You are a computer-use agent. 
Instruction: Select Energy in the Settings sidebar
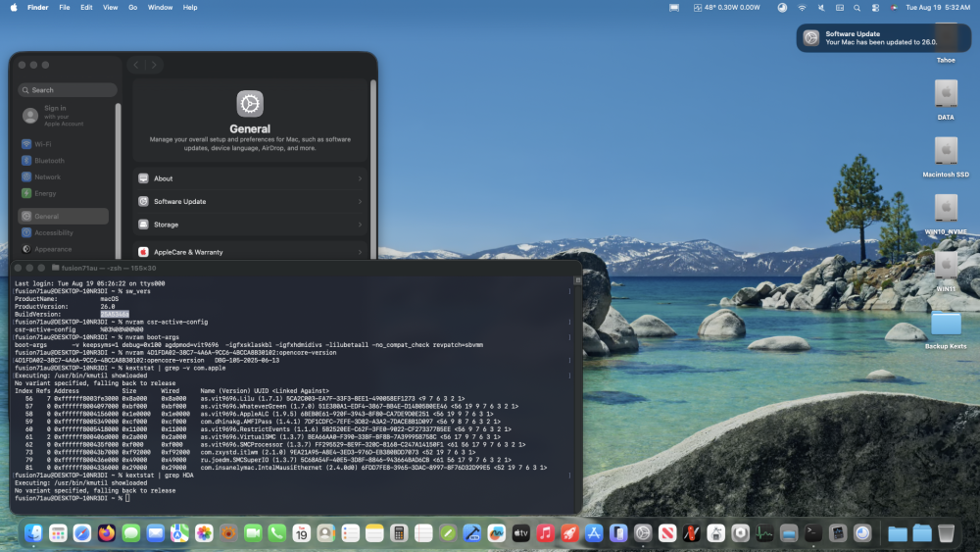[63, 193]
